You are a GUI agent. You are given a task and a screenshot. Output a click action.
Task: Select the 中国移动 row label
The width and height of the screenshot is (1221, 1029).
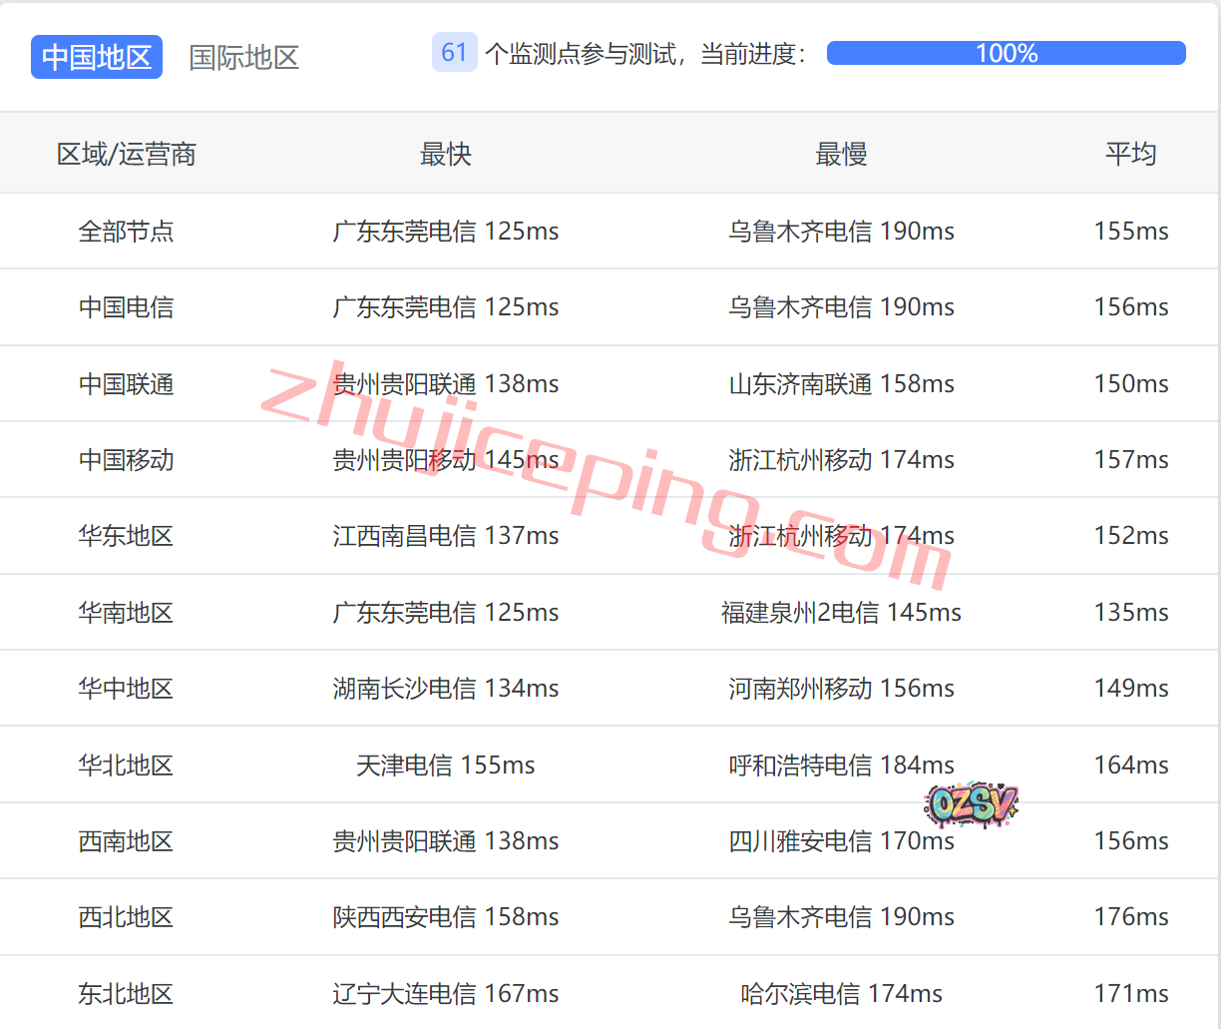(127, 460)
